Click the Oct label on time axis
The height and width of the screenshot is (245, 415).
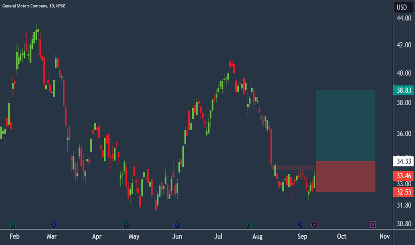click(342, 236)
